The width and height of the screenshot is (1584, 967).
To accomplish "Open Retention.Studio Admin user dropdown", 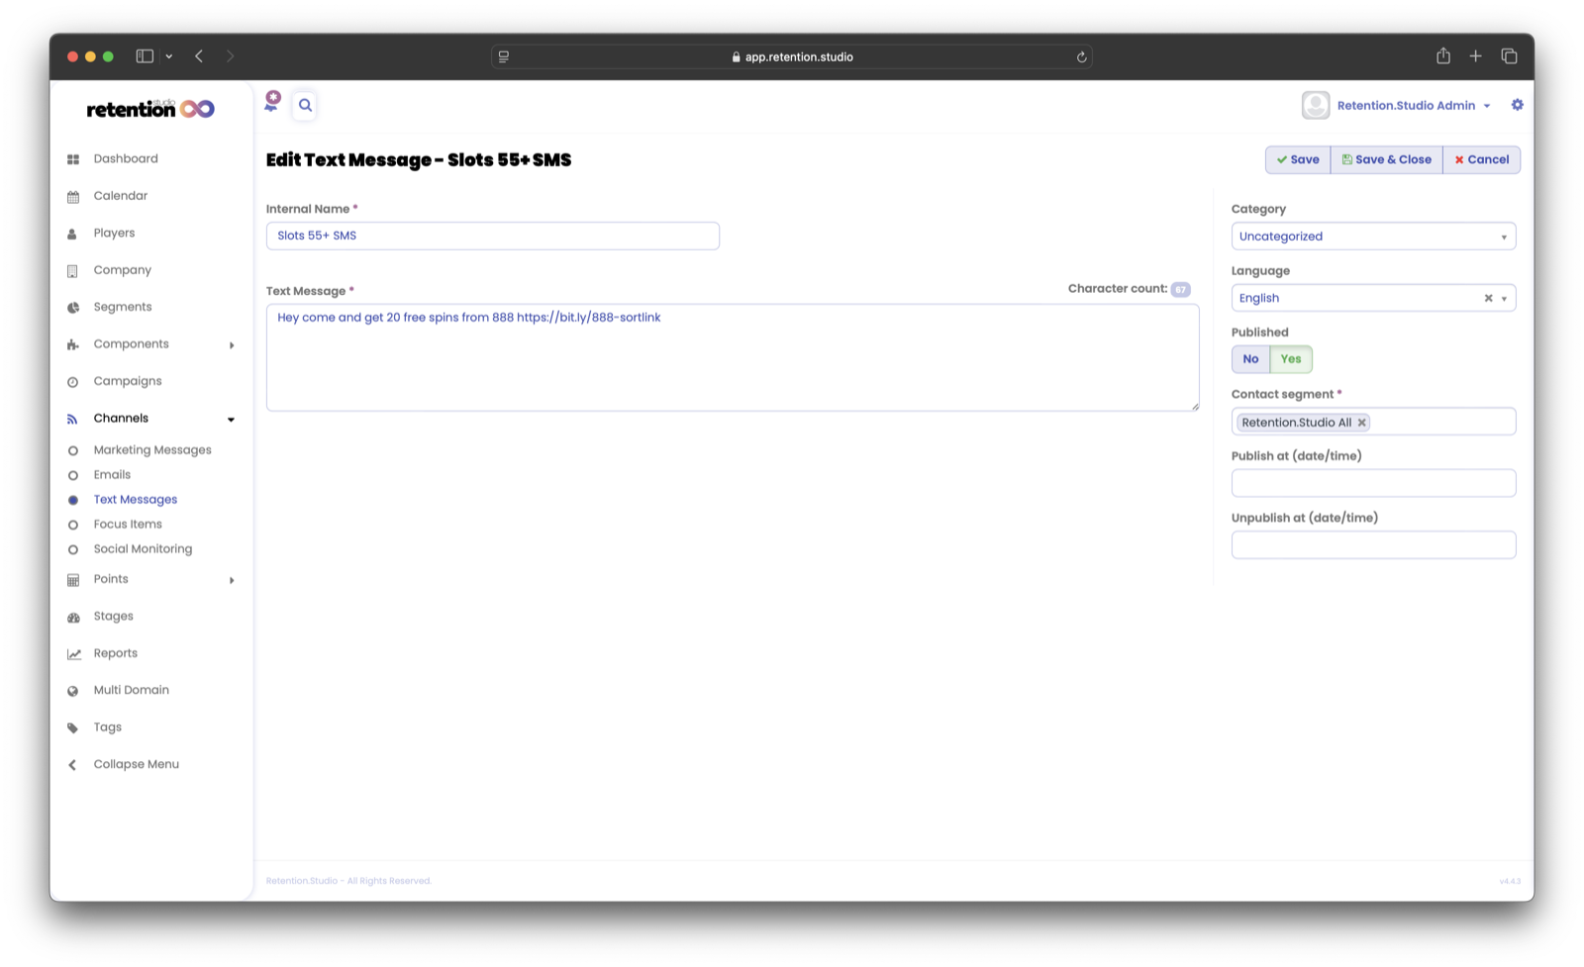I will point(1413,106).
